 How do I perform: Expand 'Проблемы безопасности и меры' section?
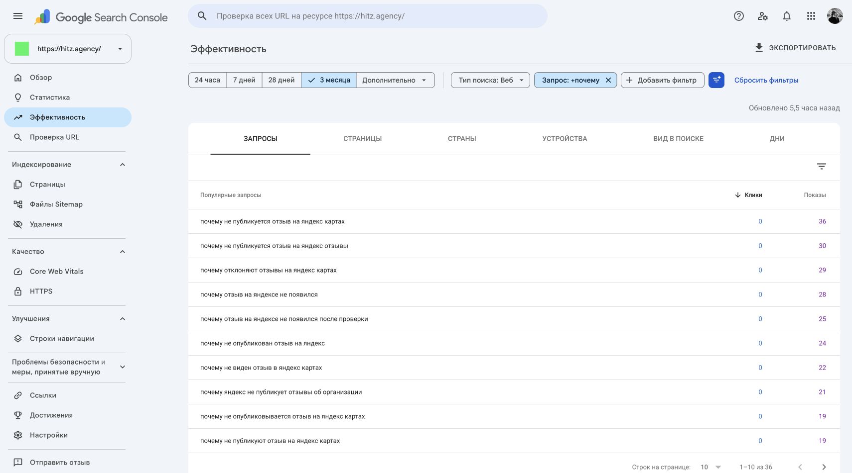123,367
